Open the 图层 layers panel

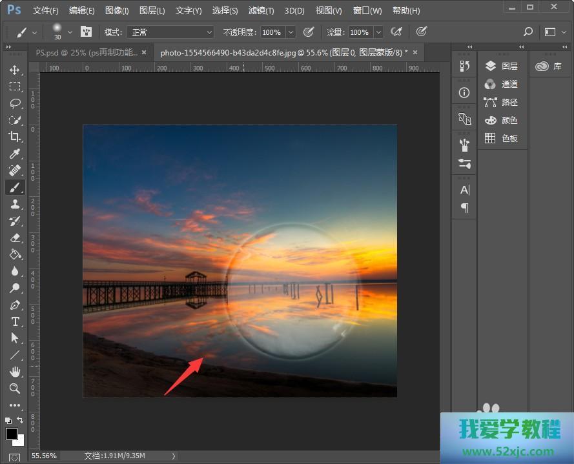(502, 66)
